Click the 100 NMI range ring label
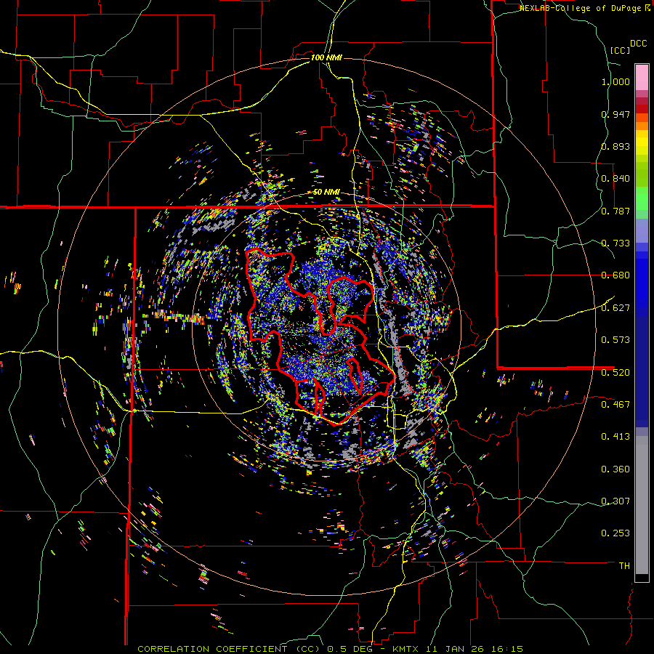Viewport: 654px width, 654px height. pyautogui.click(x=326, y=57)
